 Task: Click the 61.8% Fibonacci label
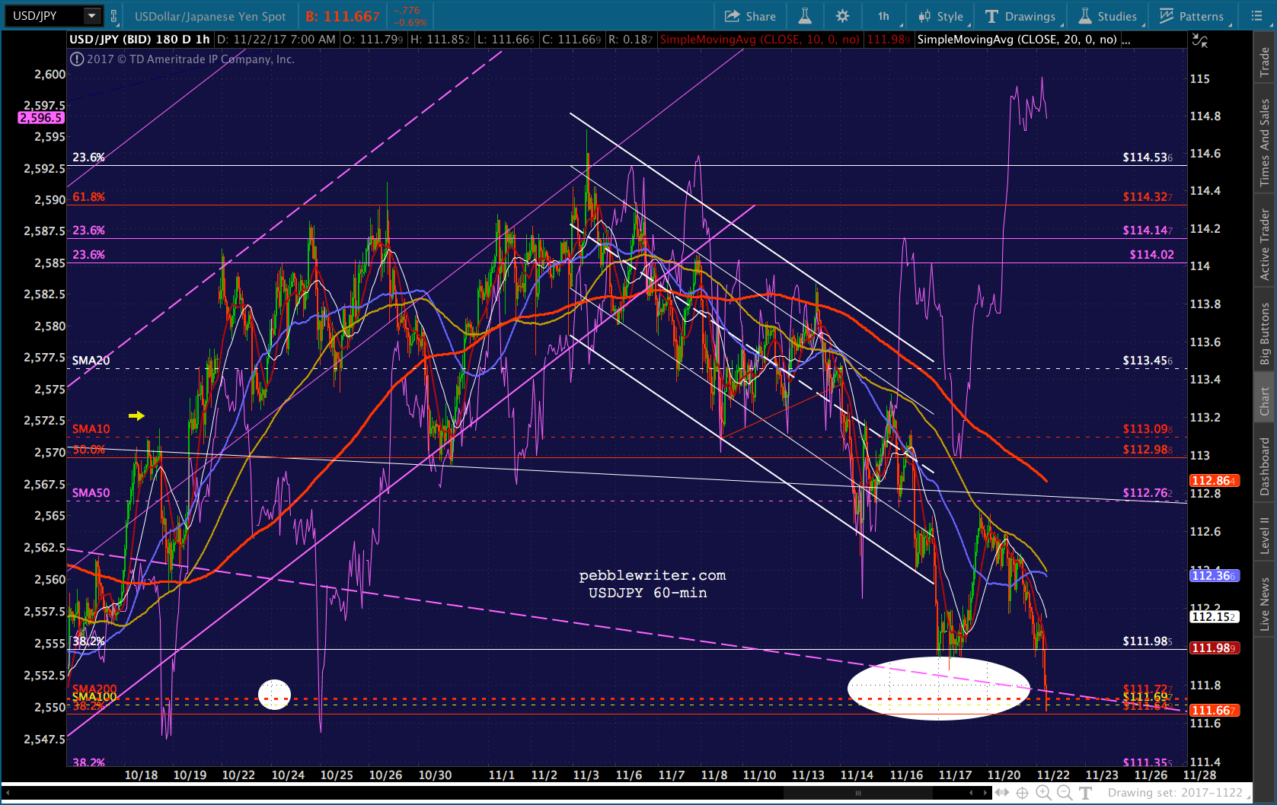coord(89,197)
